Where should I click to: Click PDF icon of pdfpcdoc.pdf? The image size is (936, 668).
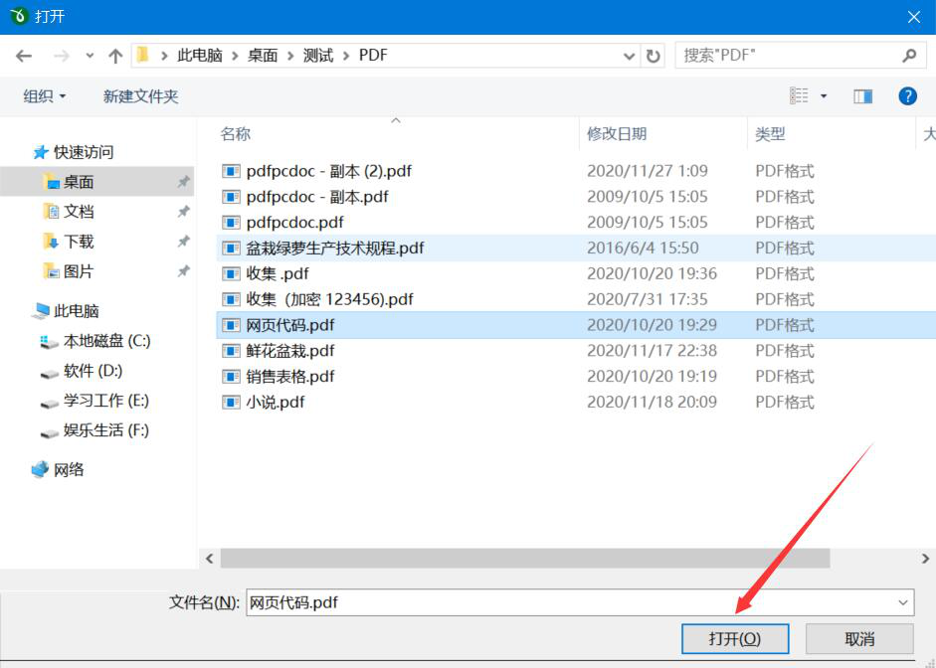(231, 223)
